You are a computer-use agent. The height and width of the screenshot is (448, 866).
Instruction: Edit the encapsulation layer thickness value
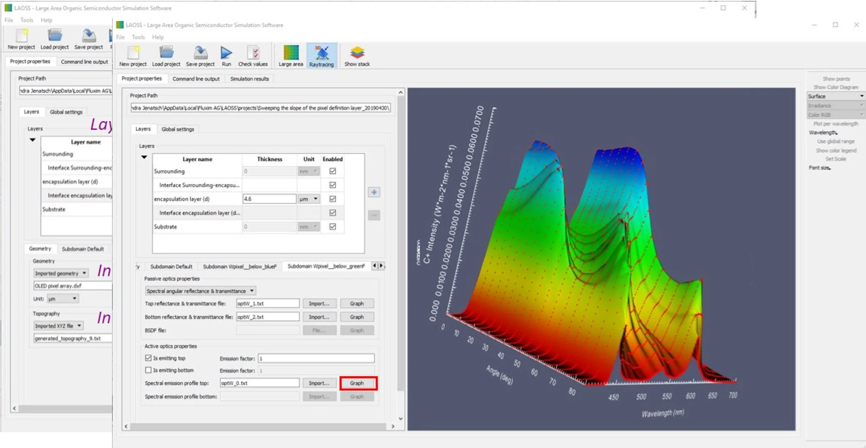(269, 198)
